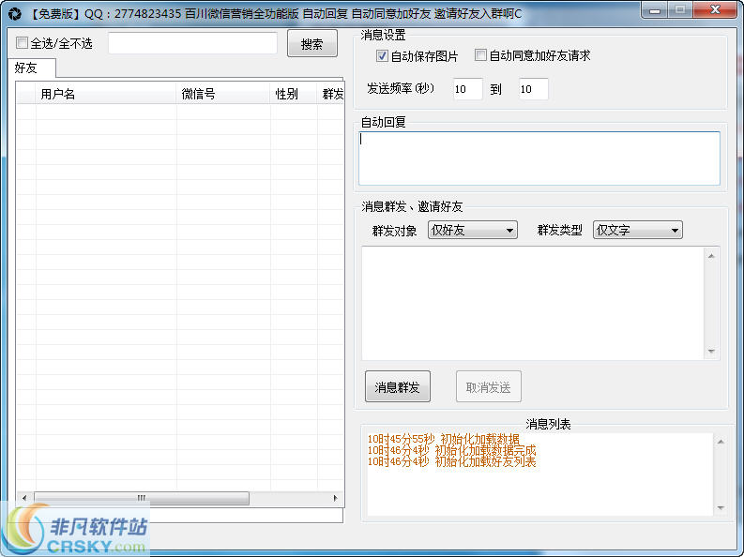The image size is (744, 557).
Task: Open the 群发对象 dropdown
Action: coord(473,230)
